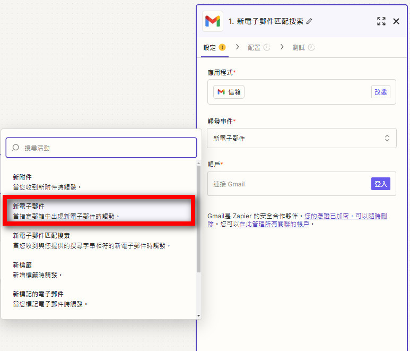The width and height of the screenshot is (410, 351).
Task: Close the step configuration panel
Action: 396,21
